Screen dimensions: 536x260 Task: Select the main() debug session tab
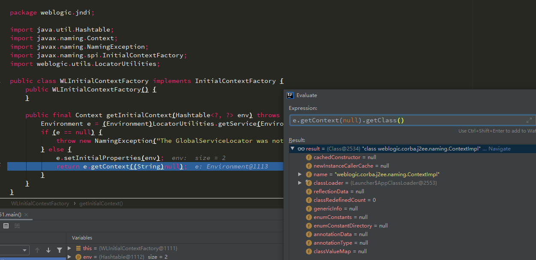point(11,214)
